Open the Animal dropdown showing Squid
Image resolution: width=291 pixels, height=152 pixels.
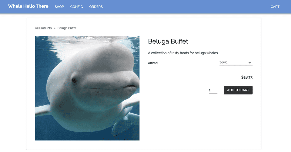click(x=236, y=63)
